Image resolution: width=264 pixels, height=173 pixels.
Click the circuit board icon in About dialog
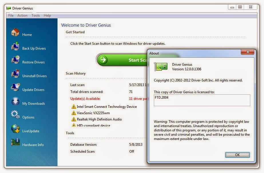tap(161, 67)
